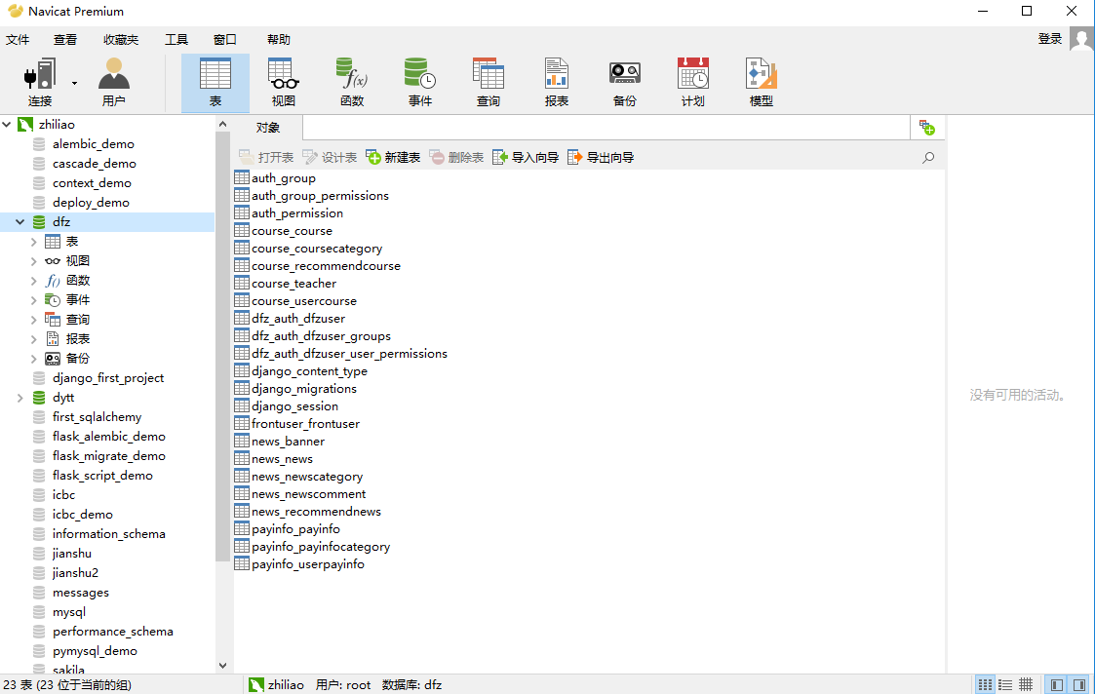Expand the dytt database node
The width and height of the screenshot is (1095, 694).
tap(20, 398)
